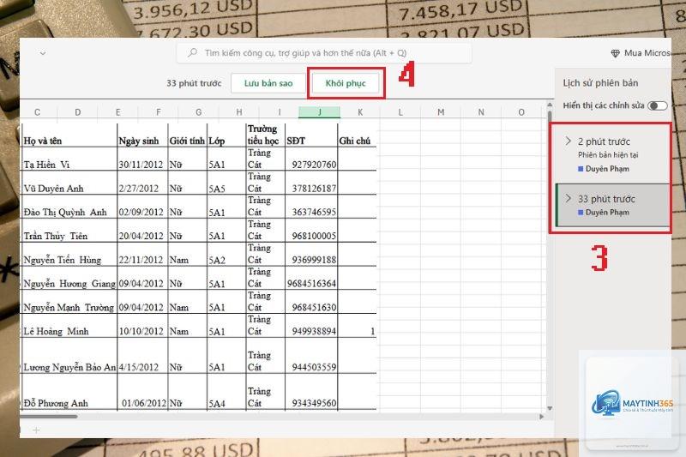Click the phone cell 934349560
686x457 pixels.
coord(311,391)
